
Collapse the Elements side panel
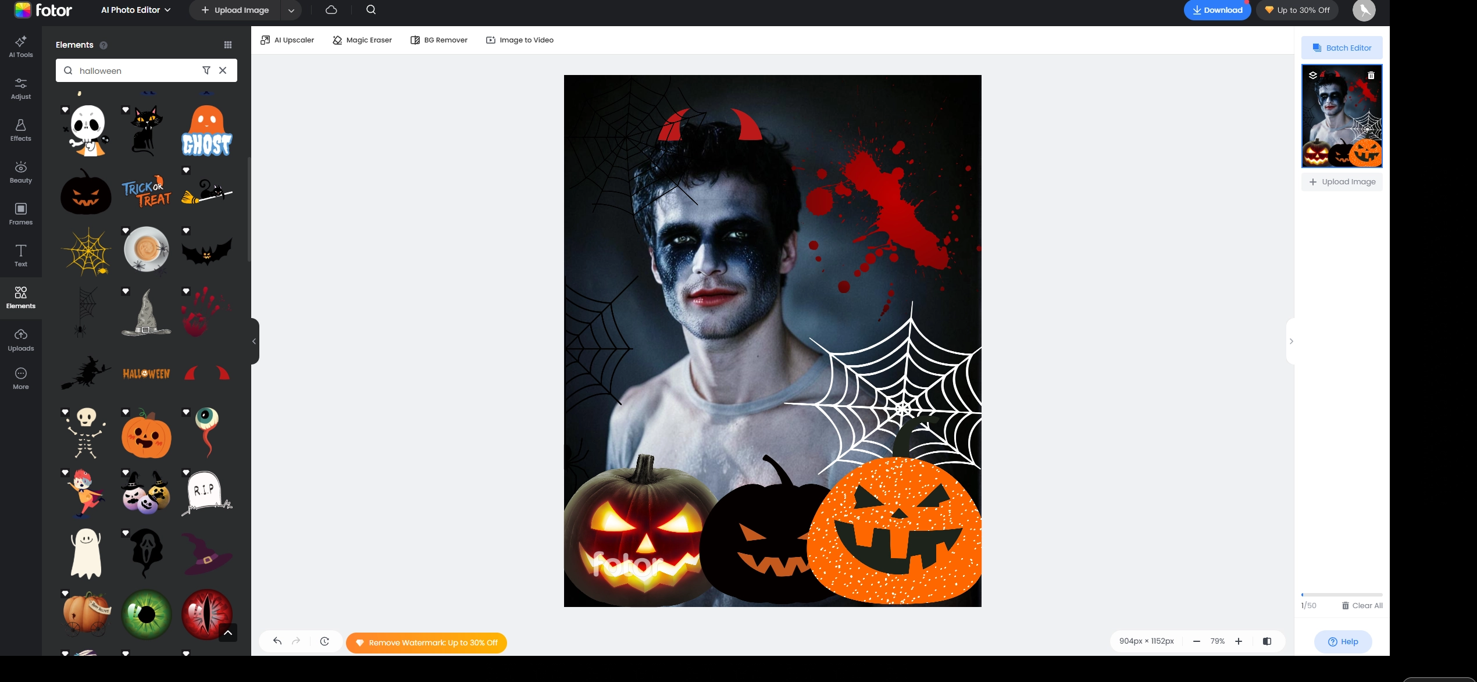254,341
